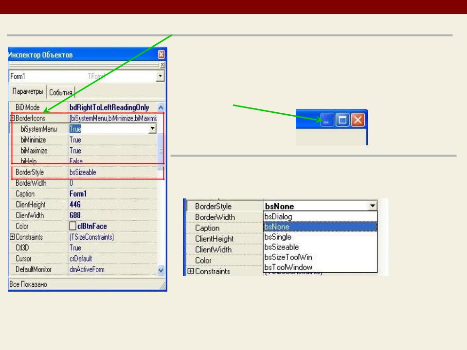Click the dmActiveForm DefaultMonitor value
The width and height of the screenshot is (467, 350).
point(87,269)
